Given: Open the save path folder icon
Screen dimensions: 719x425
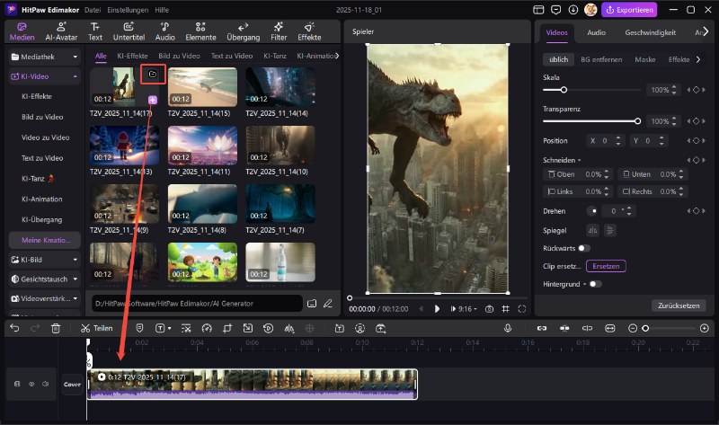Looking at the screenshot, I should [312, 304].
